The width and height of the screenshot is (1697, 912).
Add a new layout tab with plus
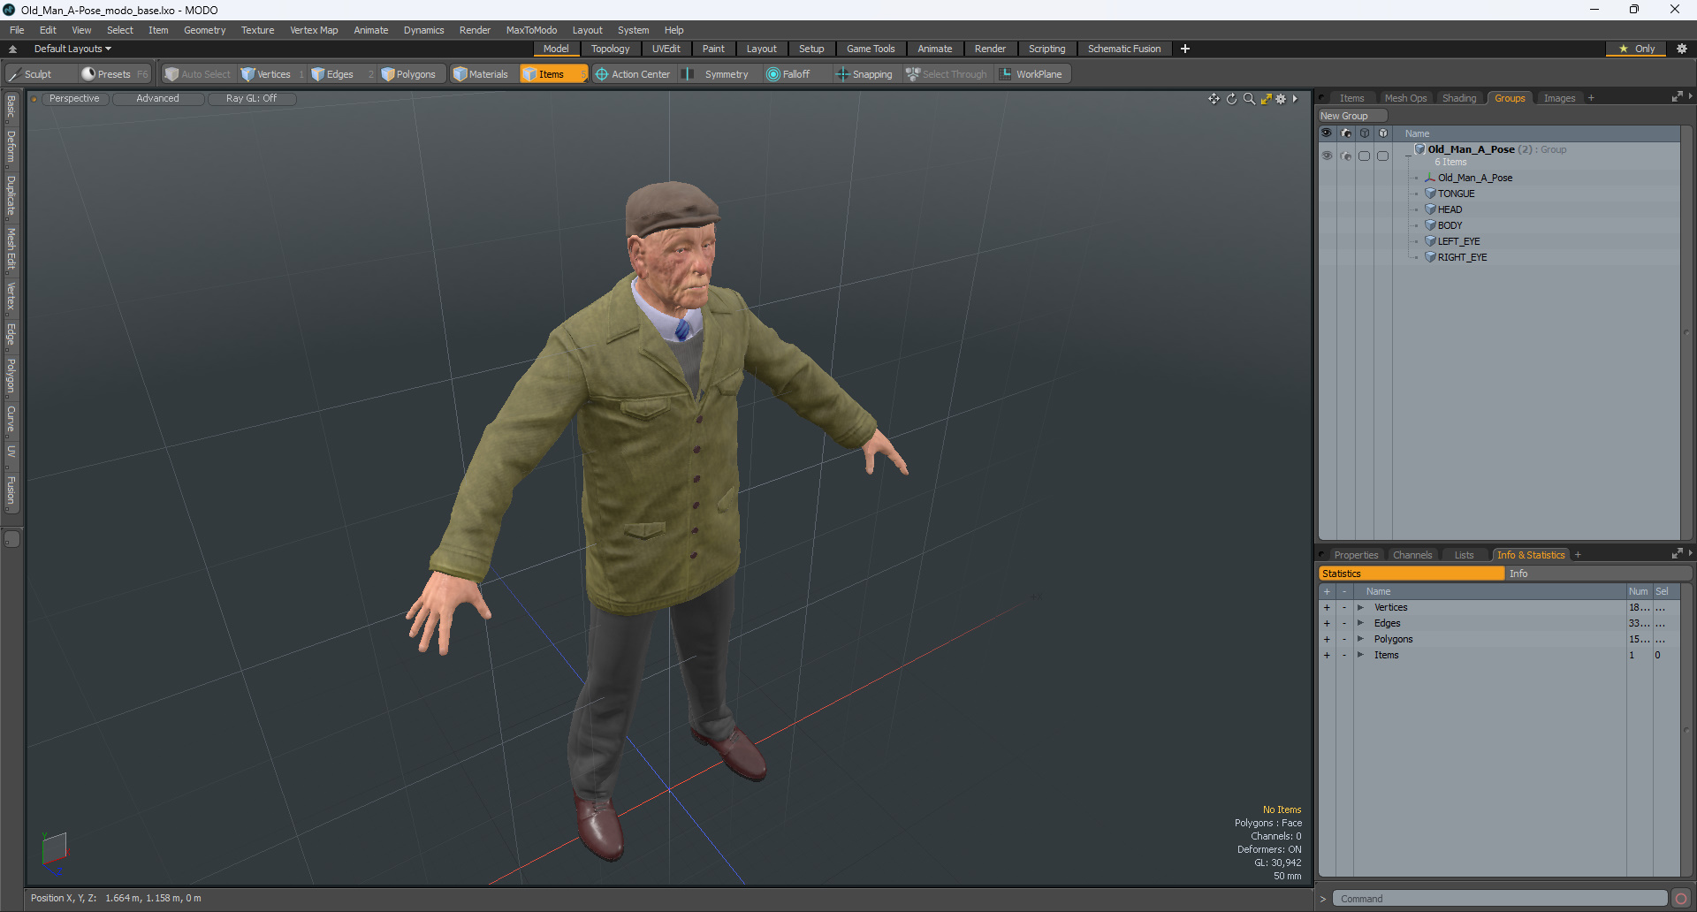[x=1185, y=49]
